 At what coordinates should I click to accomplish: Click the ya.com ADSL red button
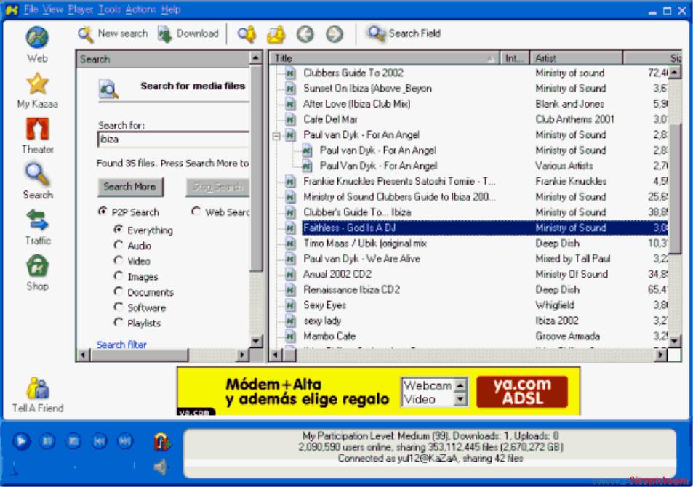(x=522, y=392)
